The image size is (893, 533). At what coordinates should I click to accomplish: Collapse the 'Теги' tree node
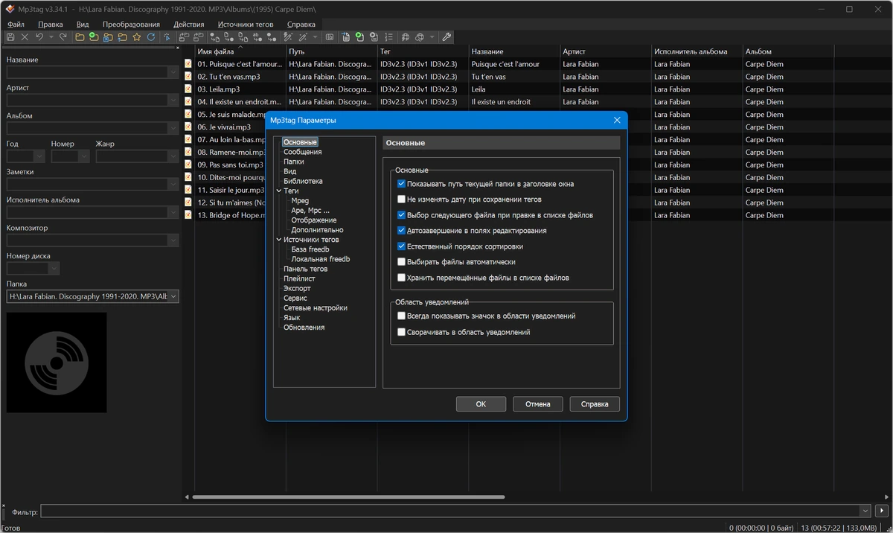278,191
